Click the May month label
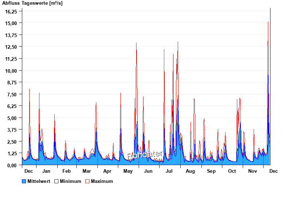Viewport: 292px width, 200px height. coord(128,171)
